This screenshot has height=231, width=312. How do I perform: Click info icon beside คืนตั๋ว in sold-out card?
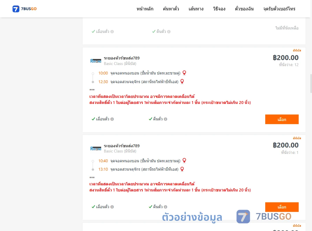click(169, 32)
